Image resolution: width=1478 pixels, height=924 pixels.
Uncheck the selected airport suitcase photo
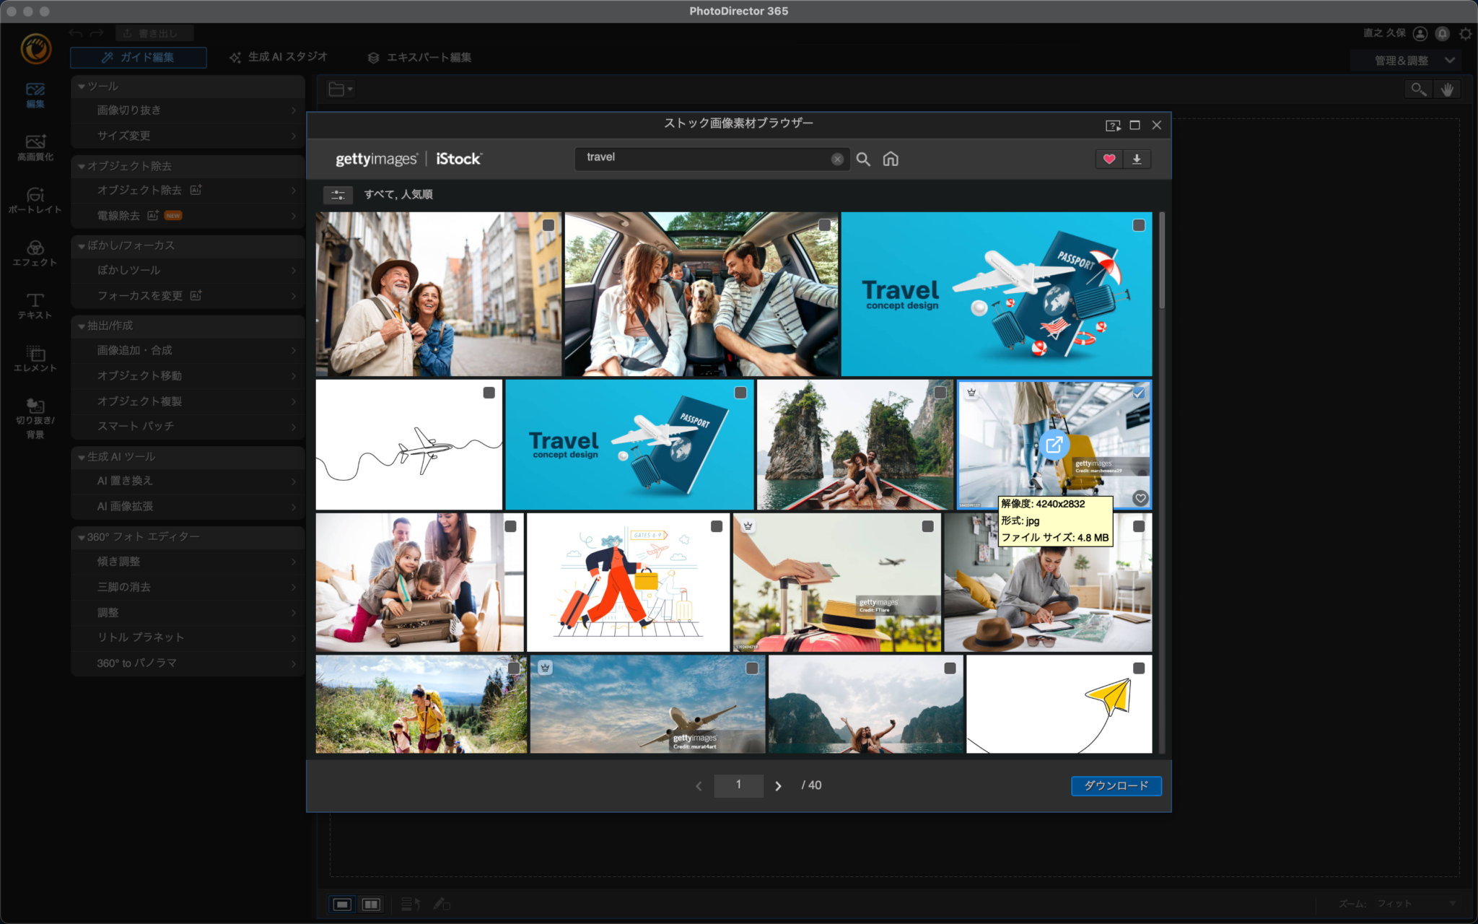1139,393
